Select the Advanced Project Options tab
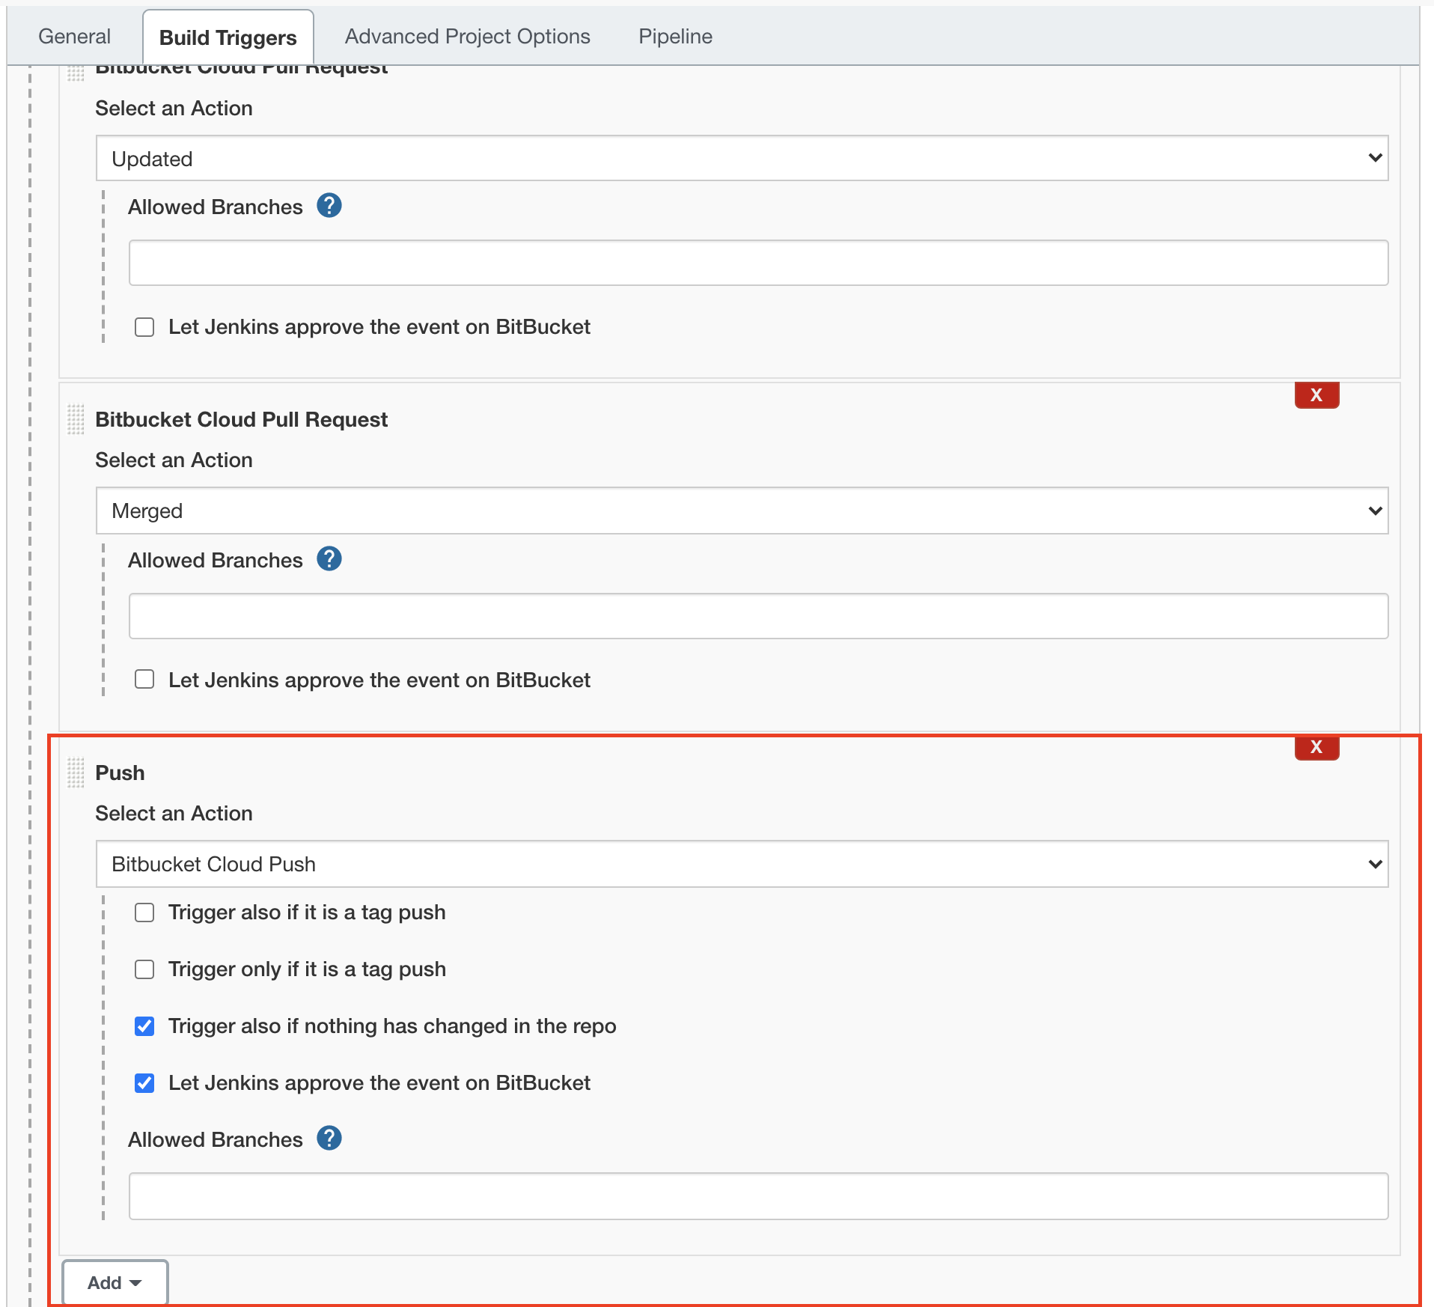 (x=466, y=36)
